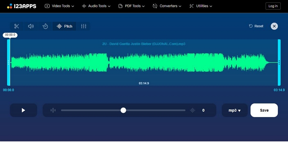The width and height of the screenshot is (288, 143).
Task: Select the Trim scissors tool
Action: [17, 26]
